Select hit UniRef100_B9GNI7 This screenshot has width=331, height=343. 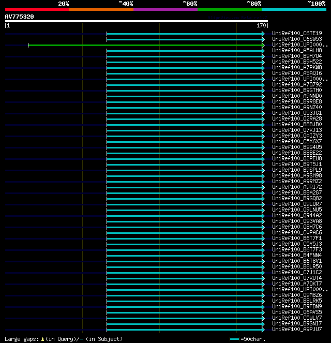297,323
